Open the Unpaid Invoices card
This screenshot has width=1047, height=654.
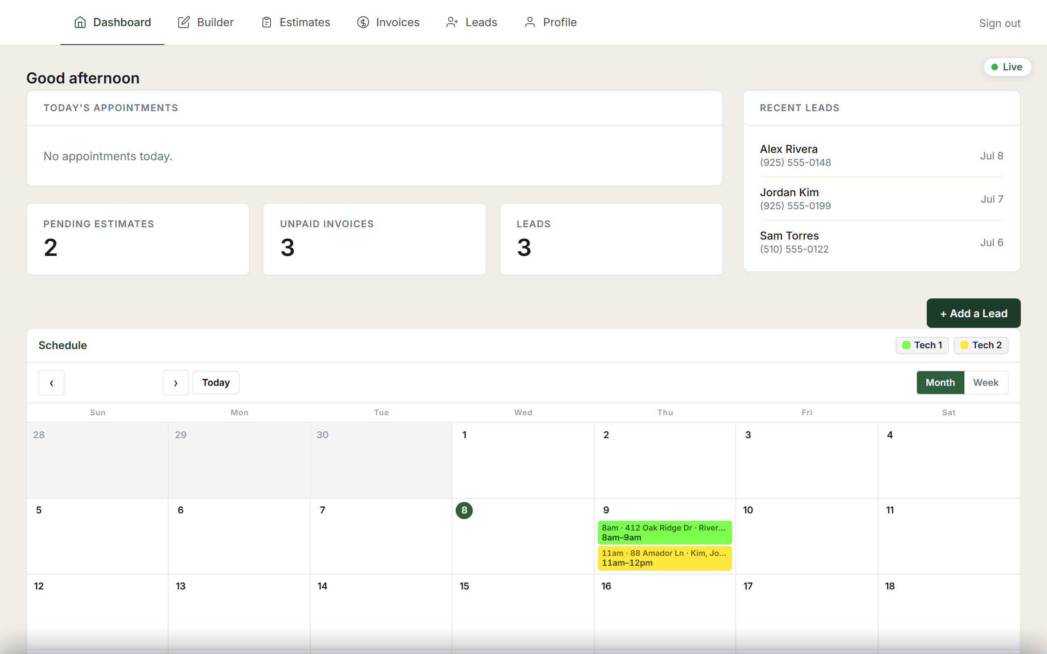click(375, 239)
